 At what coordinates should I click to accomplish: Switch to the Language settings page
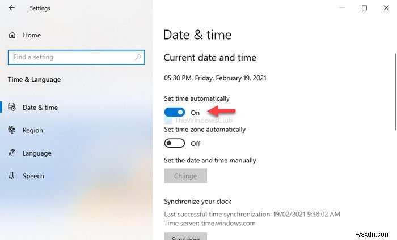(36, 153)
